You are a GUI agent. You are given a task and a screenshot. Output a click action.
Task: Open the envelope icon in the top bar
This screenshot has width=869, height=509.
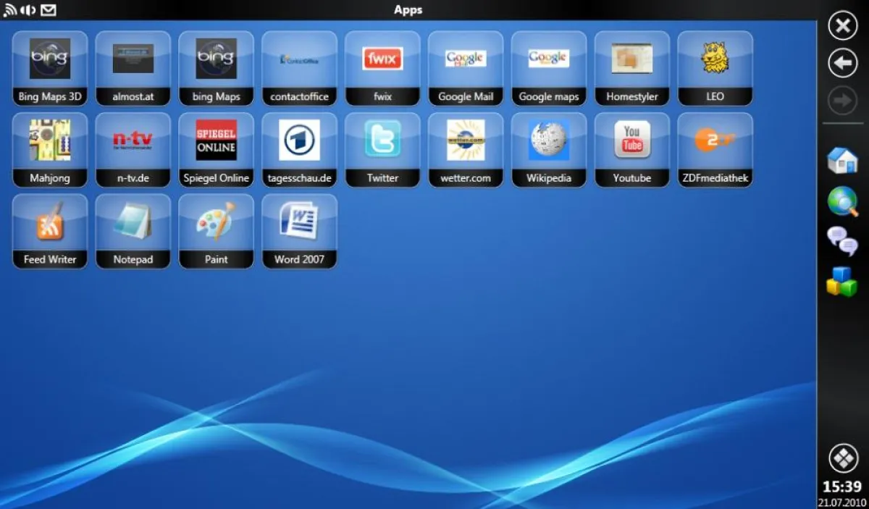[x=48, y=10]
